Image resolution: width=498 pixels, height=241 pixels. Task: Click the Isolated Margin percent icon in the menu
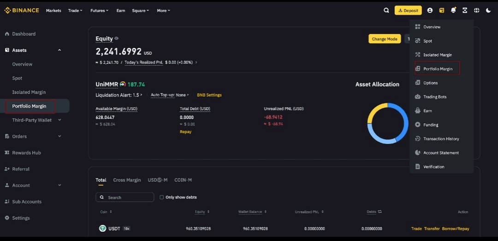click(x=418, y=55)
